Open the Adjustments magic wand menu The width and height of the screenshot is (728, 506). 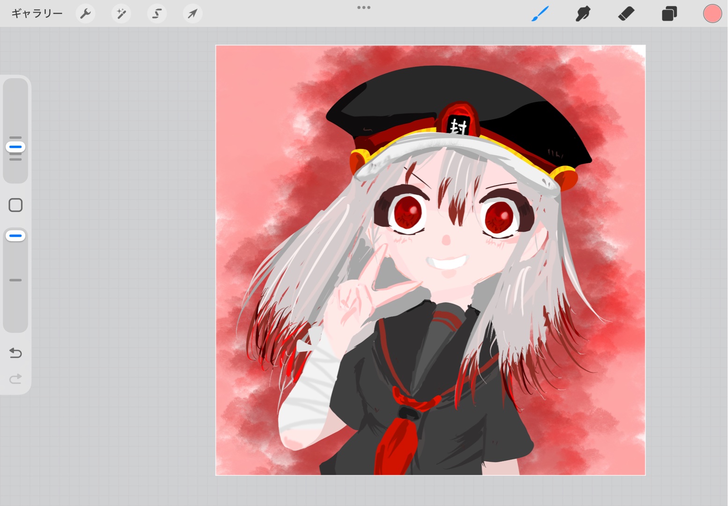121,14
